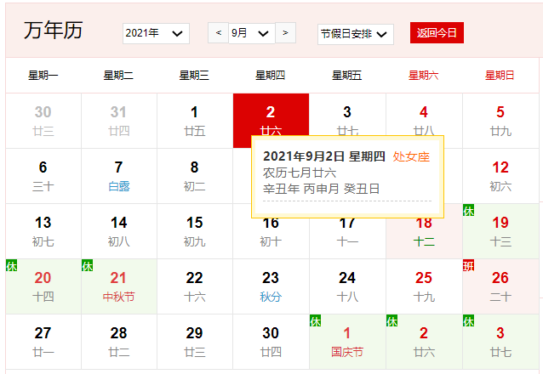Click the 星期六 column header
Screen dimensions: 543x374
[x=423, y=75]
